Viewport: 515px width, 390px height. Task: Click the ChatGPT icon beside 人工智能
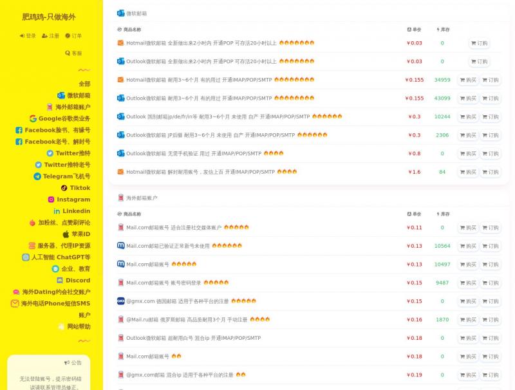click(26, 257)
